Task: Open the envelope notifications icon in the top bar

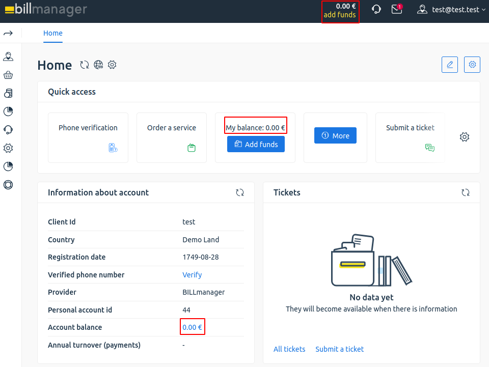Action: coord(397,9)
